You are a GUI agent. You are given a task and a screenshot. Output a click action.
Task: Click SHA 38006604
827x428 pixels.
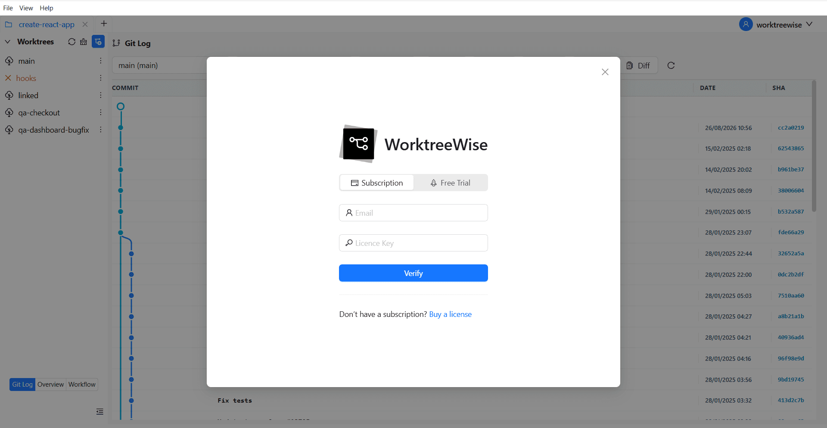point(791,191)
